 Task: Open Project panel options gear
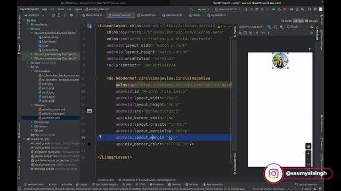(71, 15)
